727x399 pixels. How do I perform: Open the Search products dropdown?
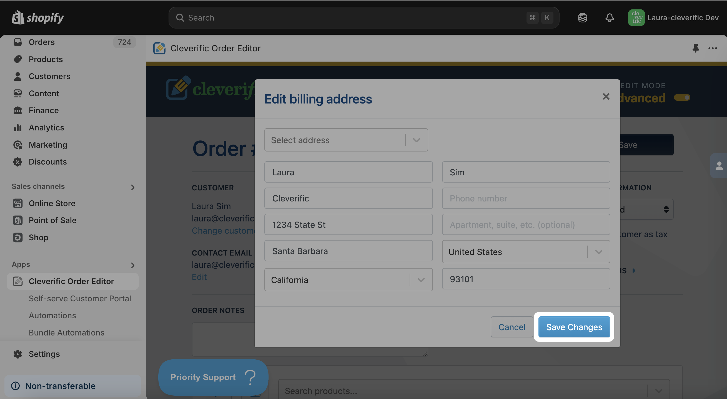pyautogui.click(x=659, y=391)
